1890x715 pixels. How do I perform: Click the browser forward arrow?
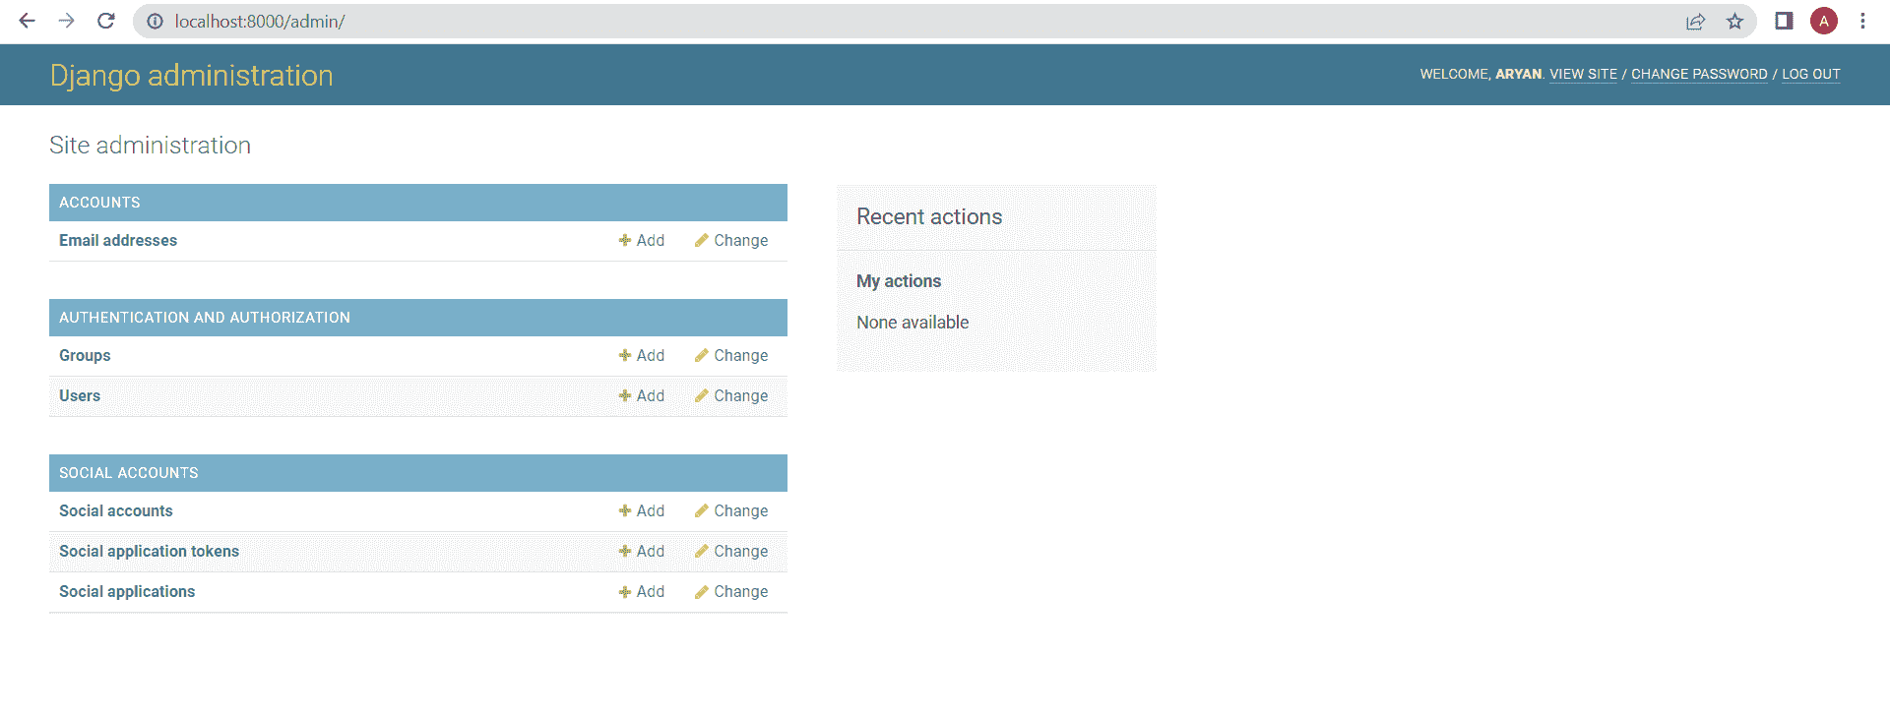[x=66, y=21]
